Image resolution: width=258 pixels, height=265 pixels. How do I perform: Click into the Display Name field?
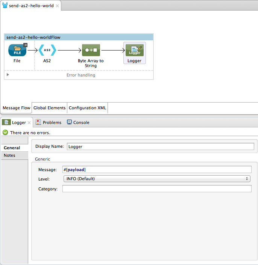(x=160, y=147)
